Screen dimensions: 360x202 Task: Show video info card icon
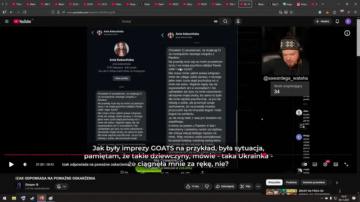(347, 33)
